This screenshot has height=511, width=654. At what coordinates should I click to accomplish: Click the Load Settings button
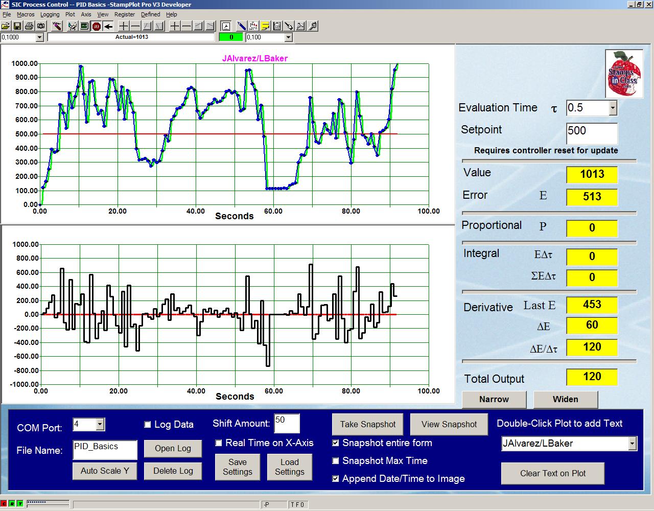290,467
